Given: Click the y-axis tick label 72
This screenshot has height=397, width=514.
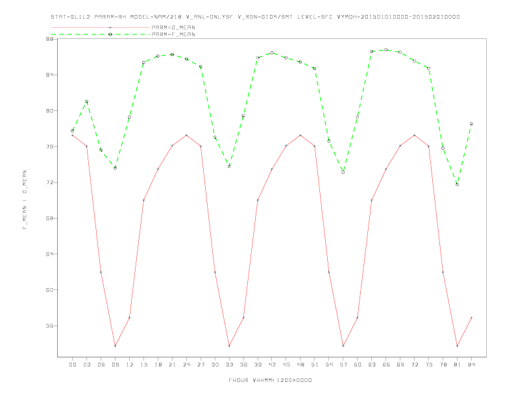Looking at the screenshot, I should 50,182.
